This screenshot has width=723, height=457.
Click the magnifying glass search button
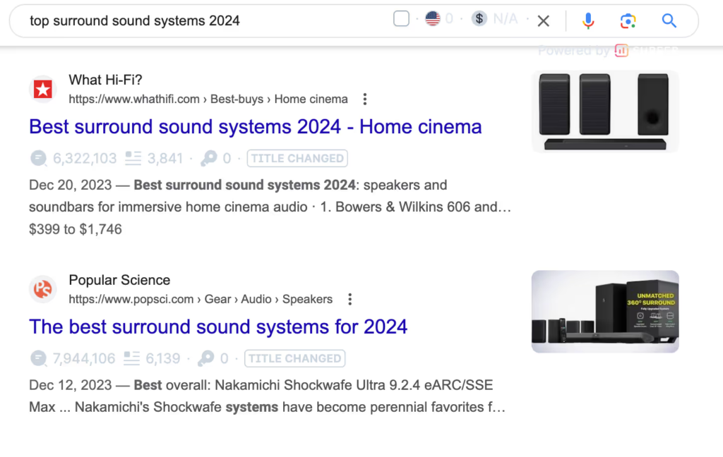coord(669,20)
